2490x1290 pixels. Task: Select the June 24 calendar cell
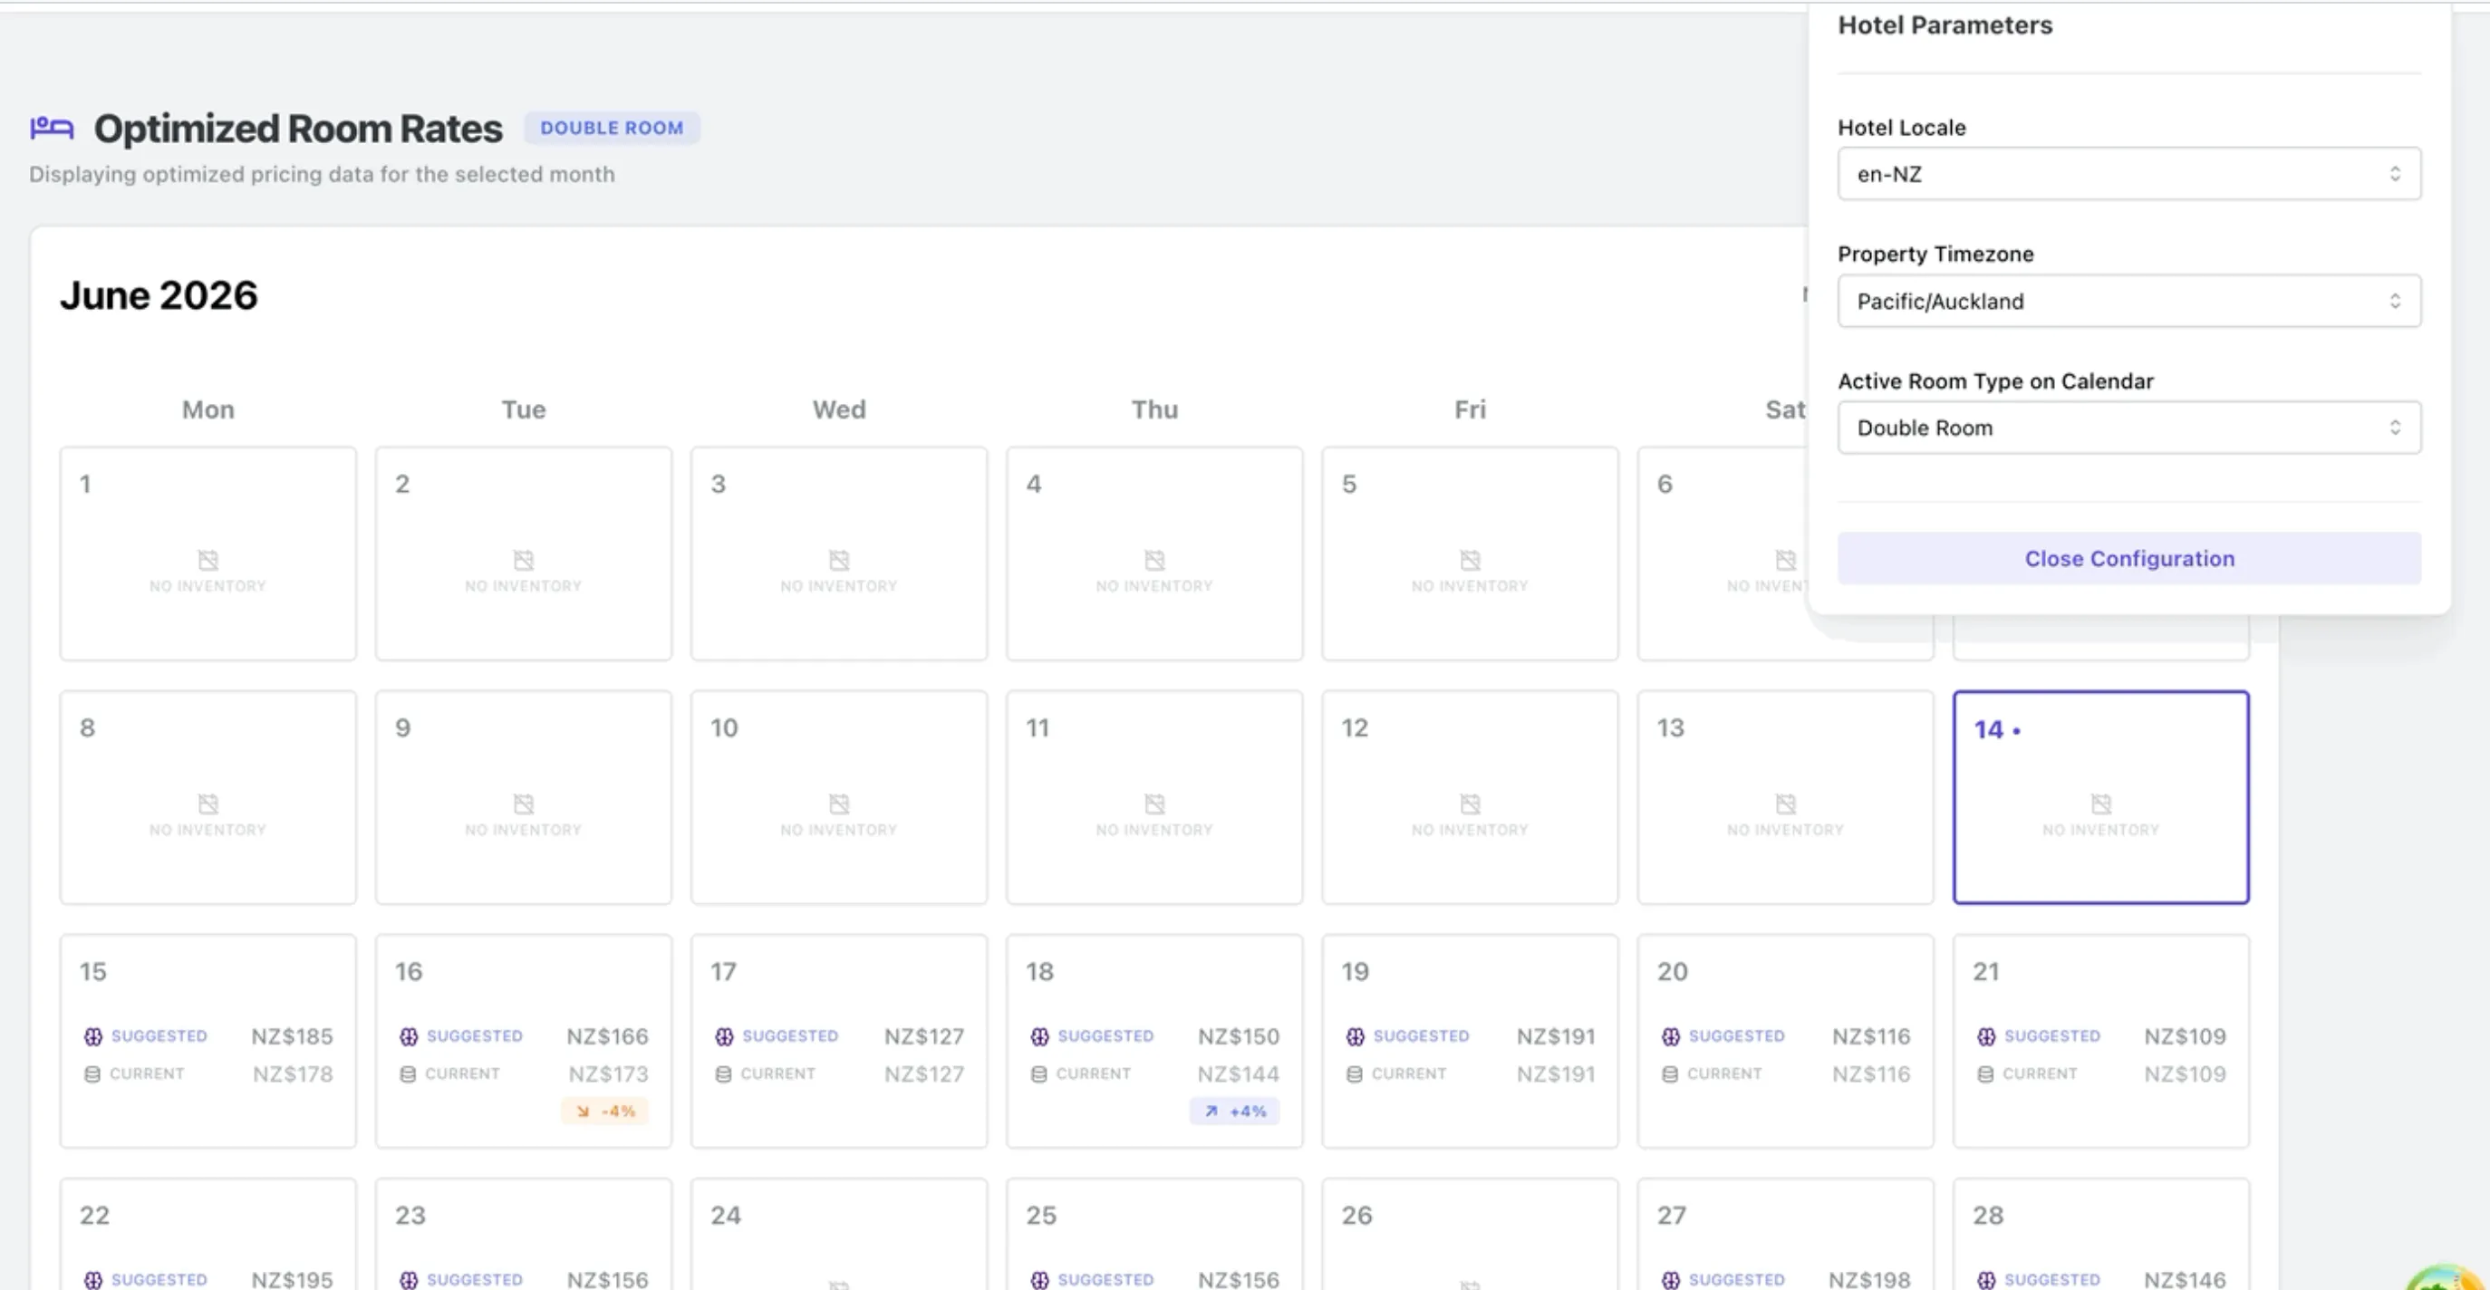(x=839, y=1234)
